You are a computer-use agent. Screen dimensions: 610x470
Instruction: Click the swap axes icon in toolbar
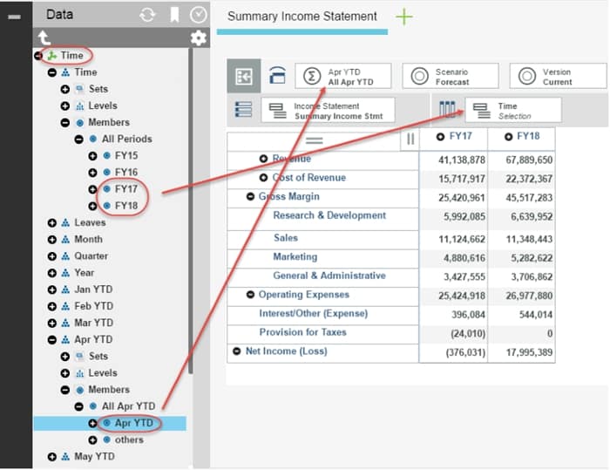pyautogui.click(x=244, y=76)
